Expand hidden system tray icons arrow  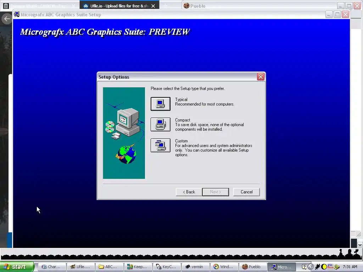[311, 267]
